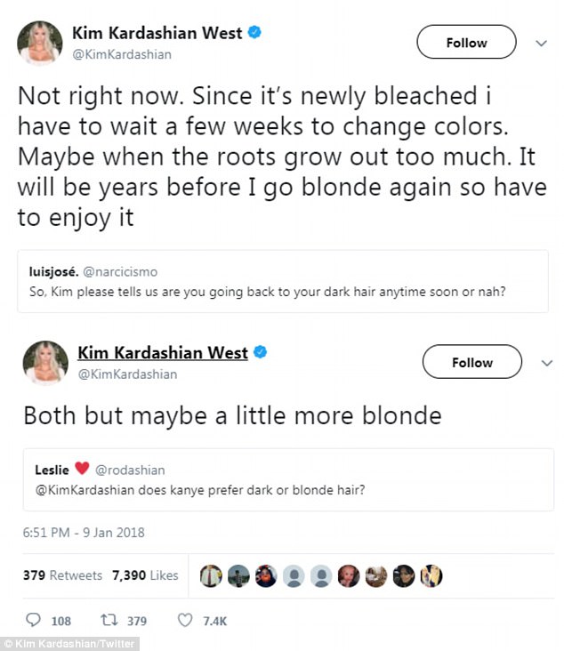Click the Kim Kardashian West name in second tweet
The height and width of the screenshot is (651, 564).
point(163,353)
